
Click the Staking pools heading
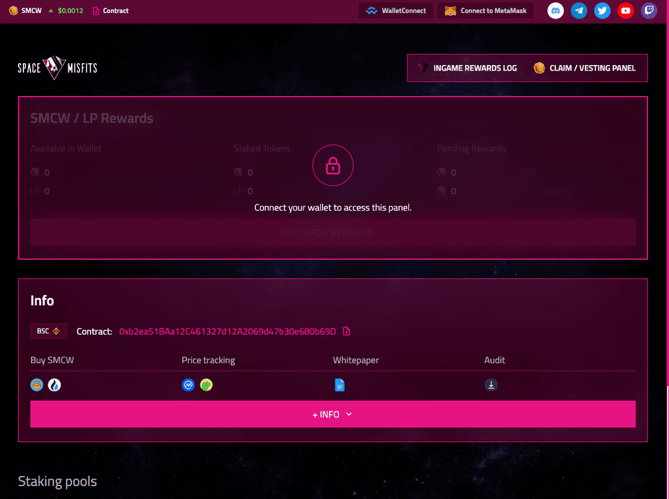coord(57,482)
